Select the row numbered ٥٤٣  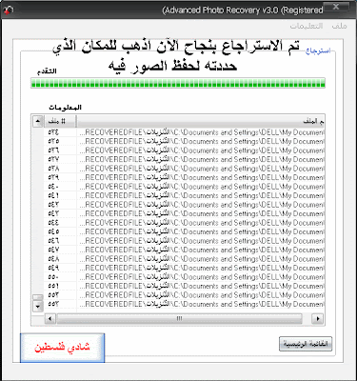coord(185,213)
